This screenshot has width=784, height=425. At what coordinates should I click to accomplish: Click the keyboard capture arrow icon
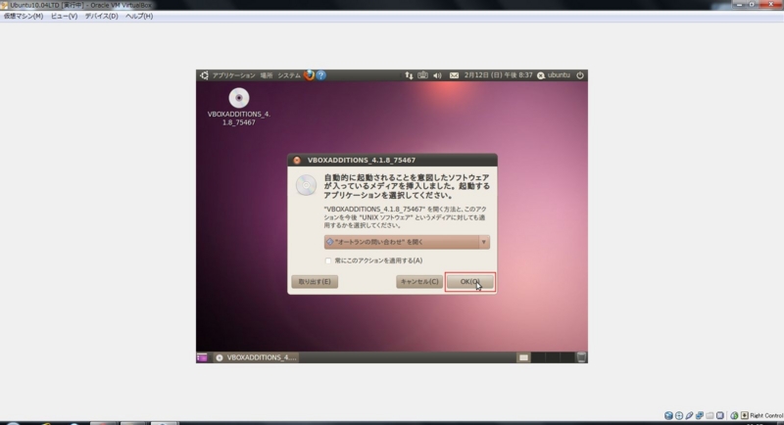click(745, 415)
